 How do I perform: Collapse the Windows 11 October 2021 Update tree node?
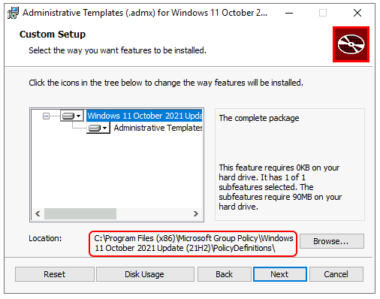tap(46, 116)
